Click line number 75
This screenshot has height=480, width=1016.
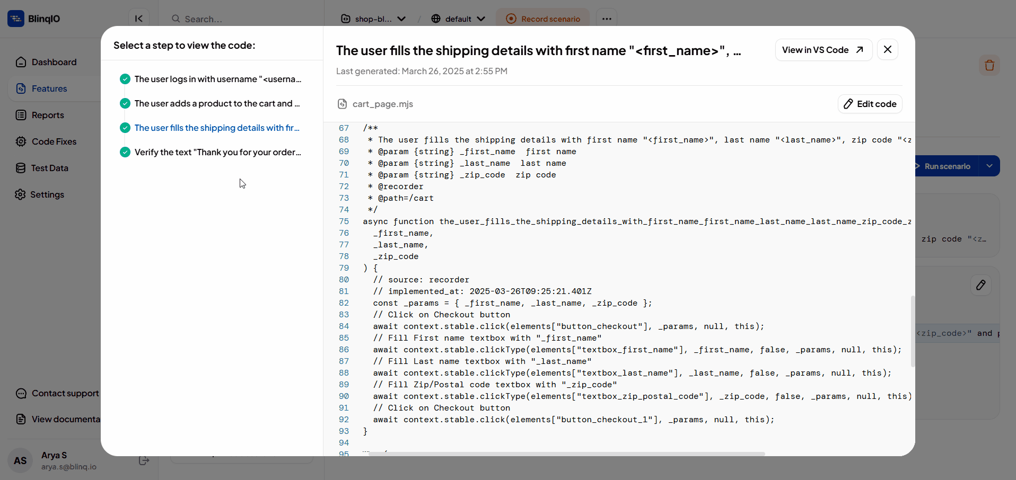[x=344, y=221]
